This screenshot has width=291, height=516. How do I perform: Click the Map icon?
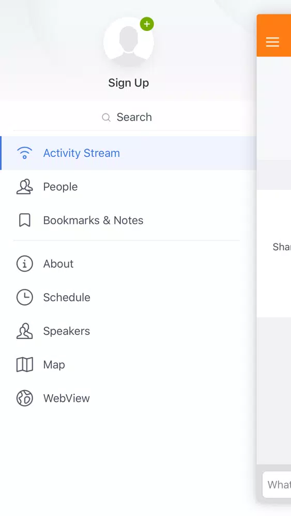25,365
